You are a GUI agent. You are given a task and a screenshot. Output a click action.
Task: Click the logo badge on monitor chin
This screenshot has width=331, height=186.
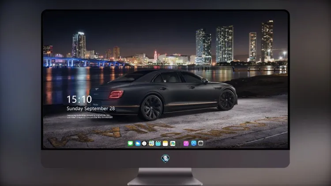pos(165,159)
